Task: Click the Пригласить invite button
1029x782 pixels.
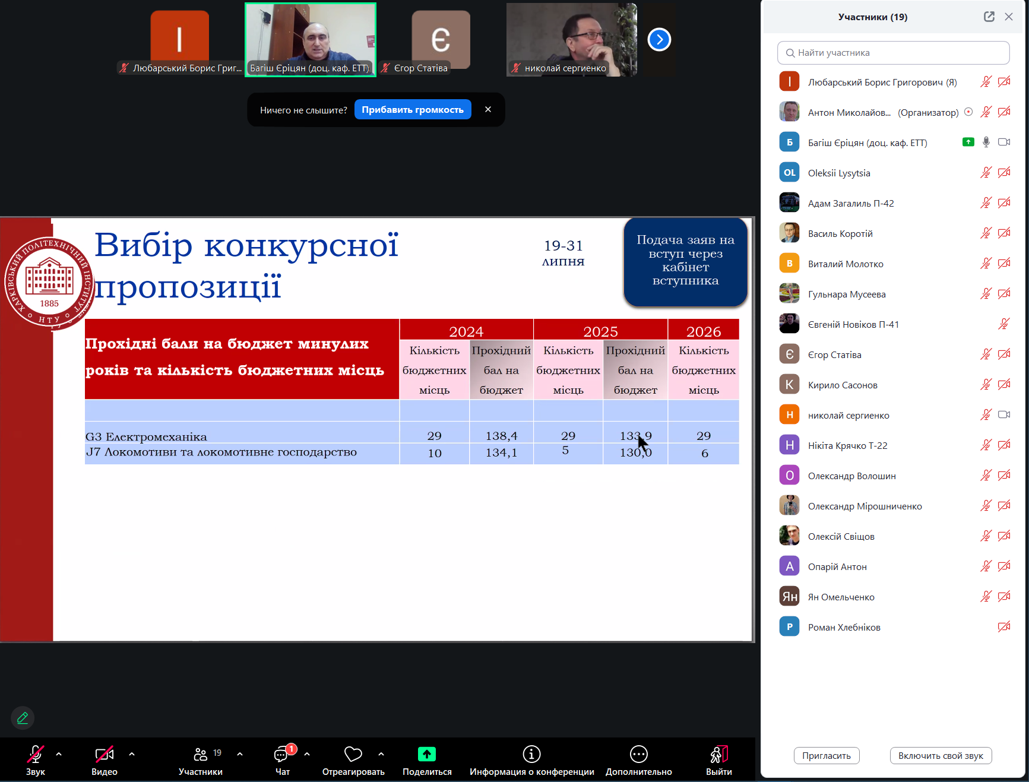Action: click(826, 756)
